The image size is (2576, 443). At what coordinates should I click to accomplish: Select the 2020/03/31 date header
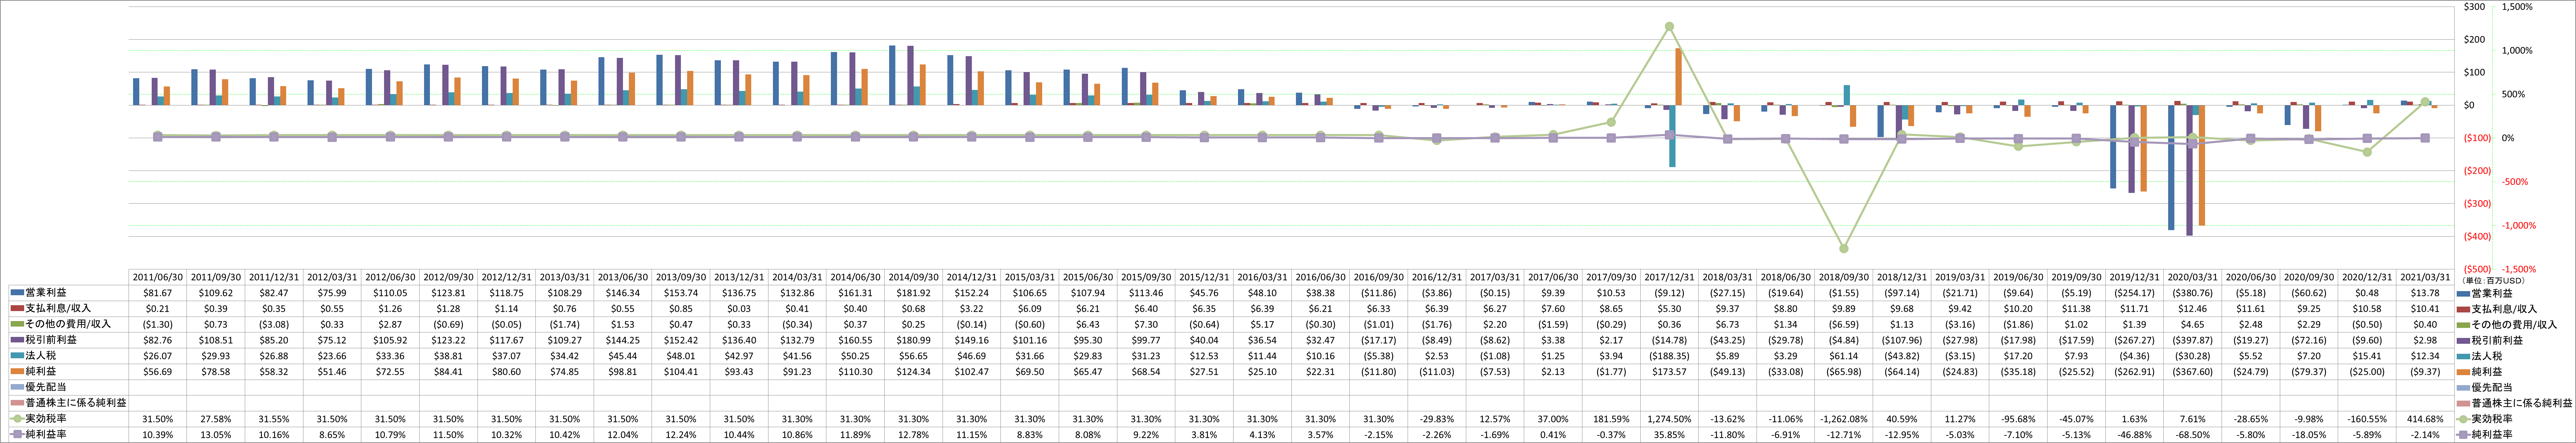(x=2192, y=277)
